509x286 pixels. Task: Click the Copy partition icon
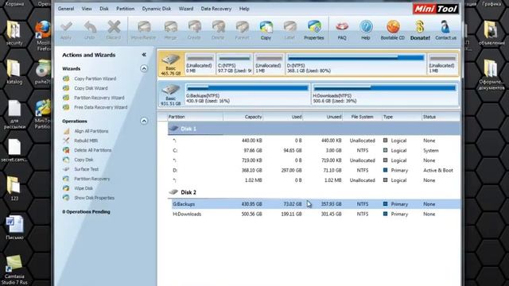pyautogui.click(x=266, y=30)
